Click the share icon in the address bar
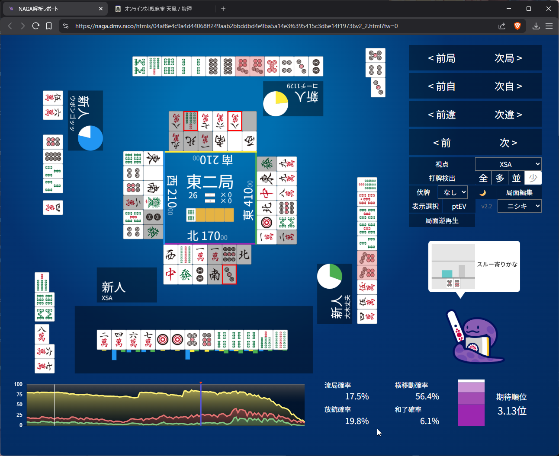Screen dimensions: 559x456 502,26
